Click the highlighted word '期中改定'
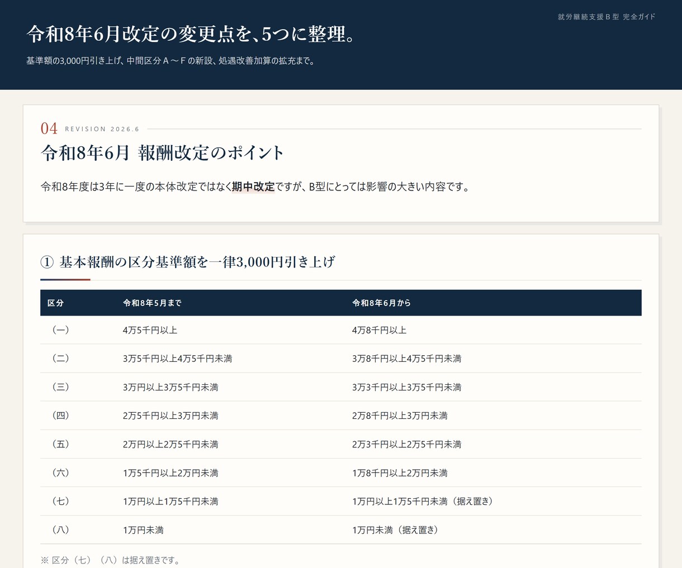This screenshot has width=682, height=568. pos(253,187)
